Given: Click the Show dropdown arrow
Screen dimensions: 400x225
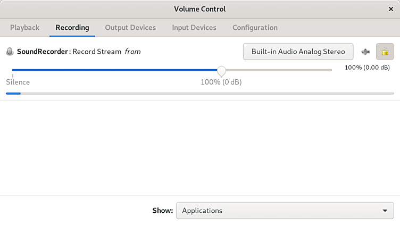Looking at the screenshot, I should [385, 211].
